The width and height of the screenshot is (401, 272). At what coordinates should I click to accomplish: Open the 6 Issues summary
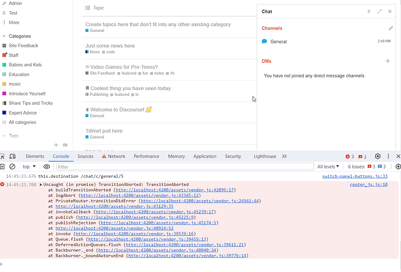click(x=367, y=167)
